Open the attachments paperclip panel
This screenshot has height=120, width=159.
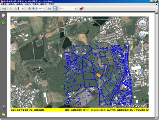[x=3, y=107]
